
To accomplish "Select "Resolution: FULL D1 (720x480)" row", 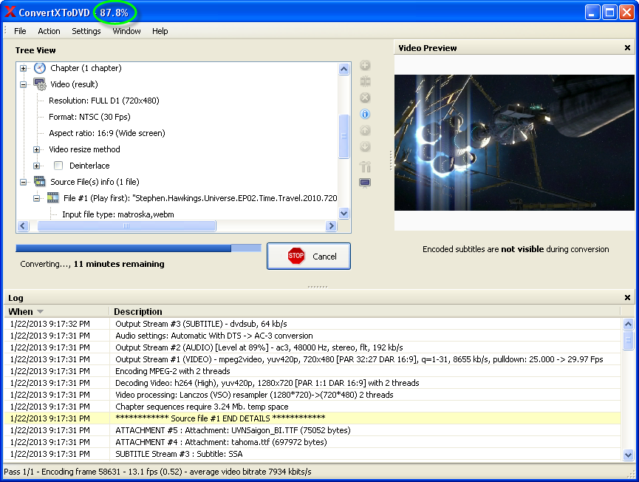I will click(x=104, y=101).
